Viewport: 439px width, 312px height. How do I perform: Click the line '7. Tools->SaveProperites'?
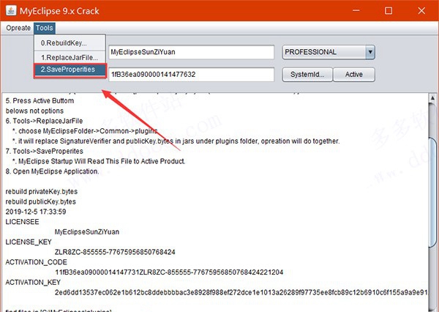pyautogui.click(x=44, y=151)
